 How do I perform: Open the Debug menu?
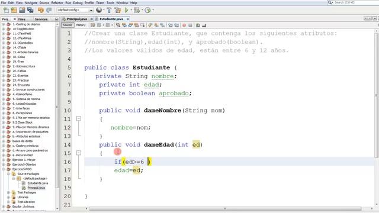click(x=78, y=3)
